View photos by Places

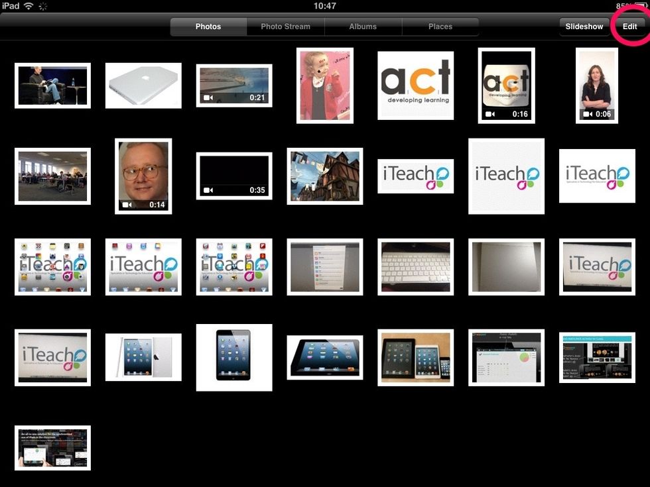[x=440, y=27]
